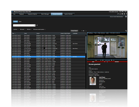Click the Access Control System column header
The width and height of the screenshot is (139, 107).
point(65,34)
